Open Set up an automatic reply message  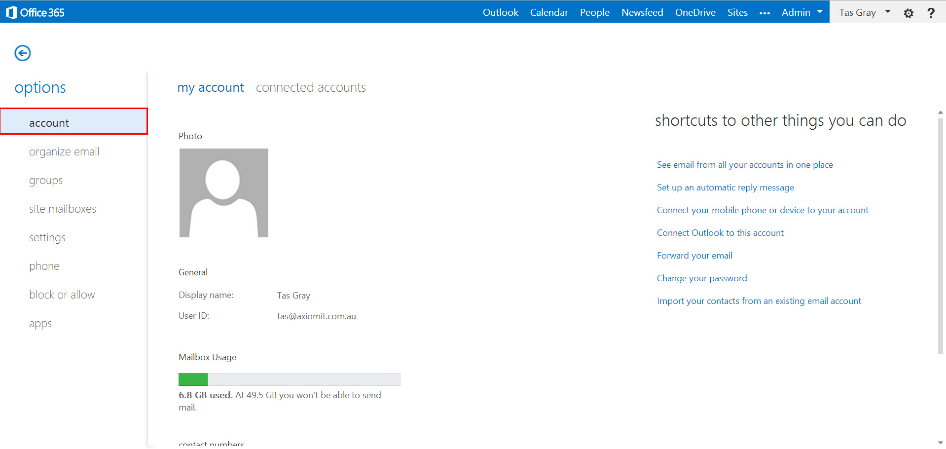coord(725,187)
